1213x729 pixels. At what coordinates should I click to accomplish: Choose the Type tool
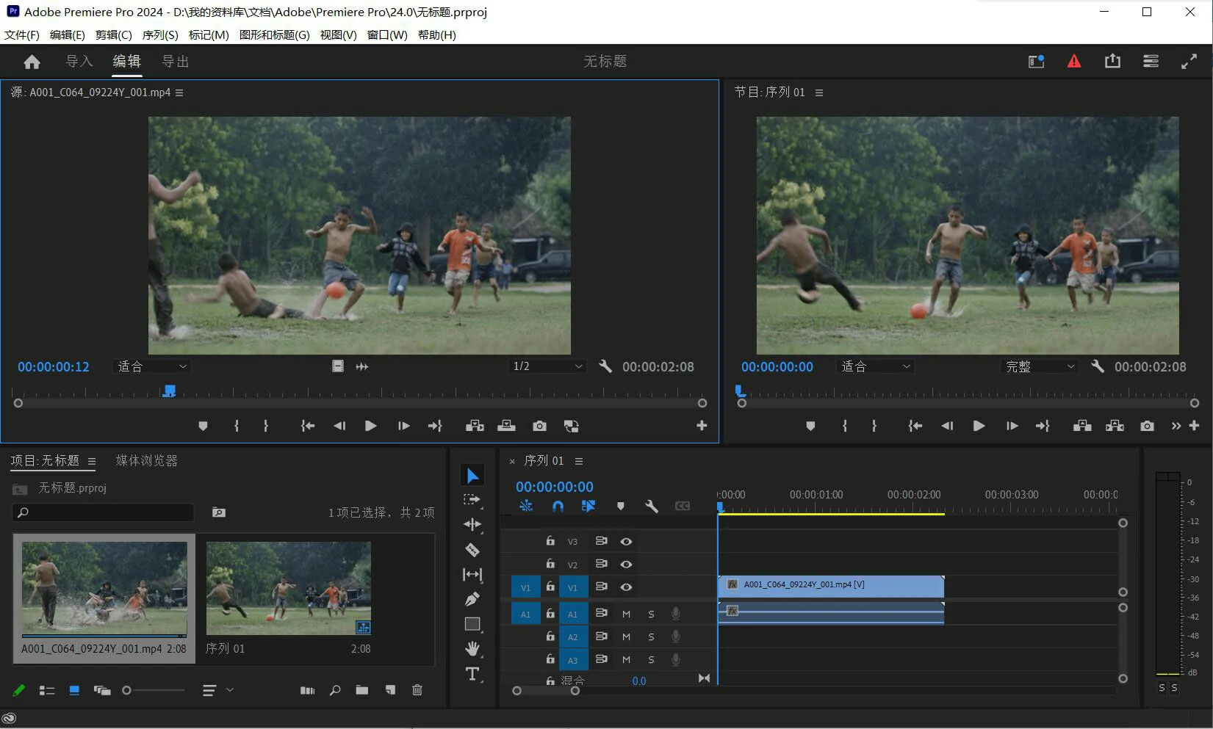coord(472,674)
